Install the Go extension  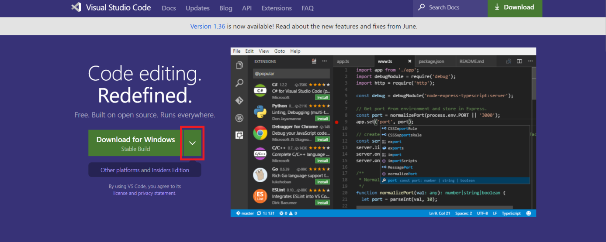pyautogui.click(x=322, y=182)
